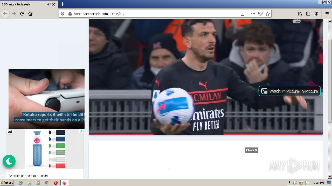
Task: Open the Windows Start menu
Action: point(7,183)
